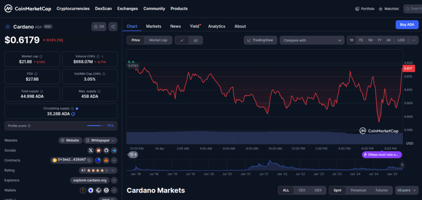
Task: Open Portfolio from the header
Action: [365, 9]
